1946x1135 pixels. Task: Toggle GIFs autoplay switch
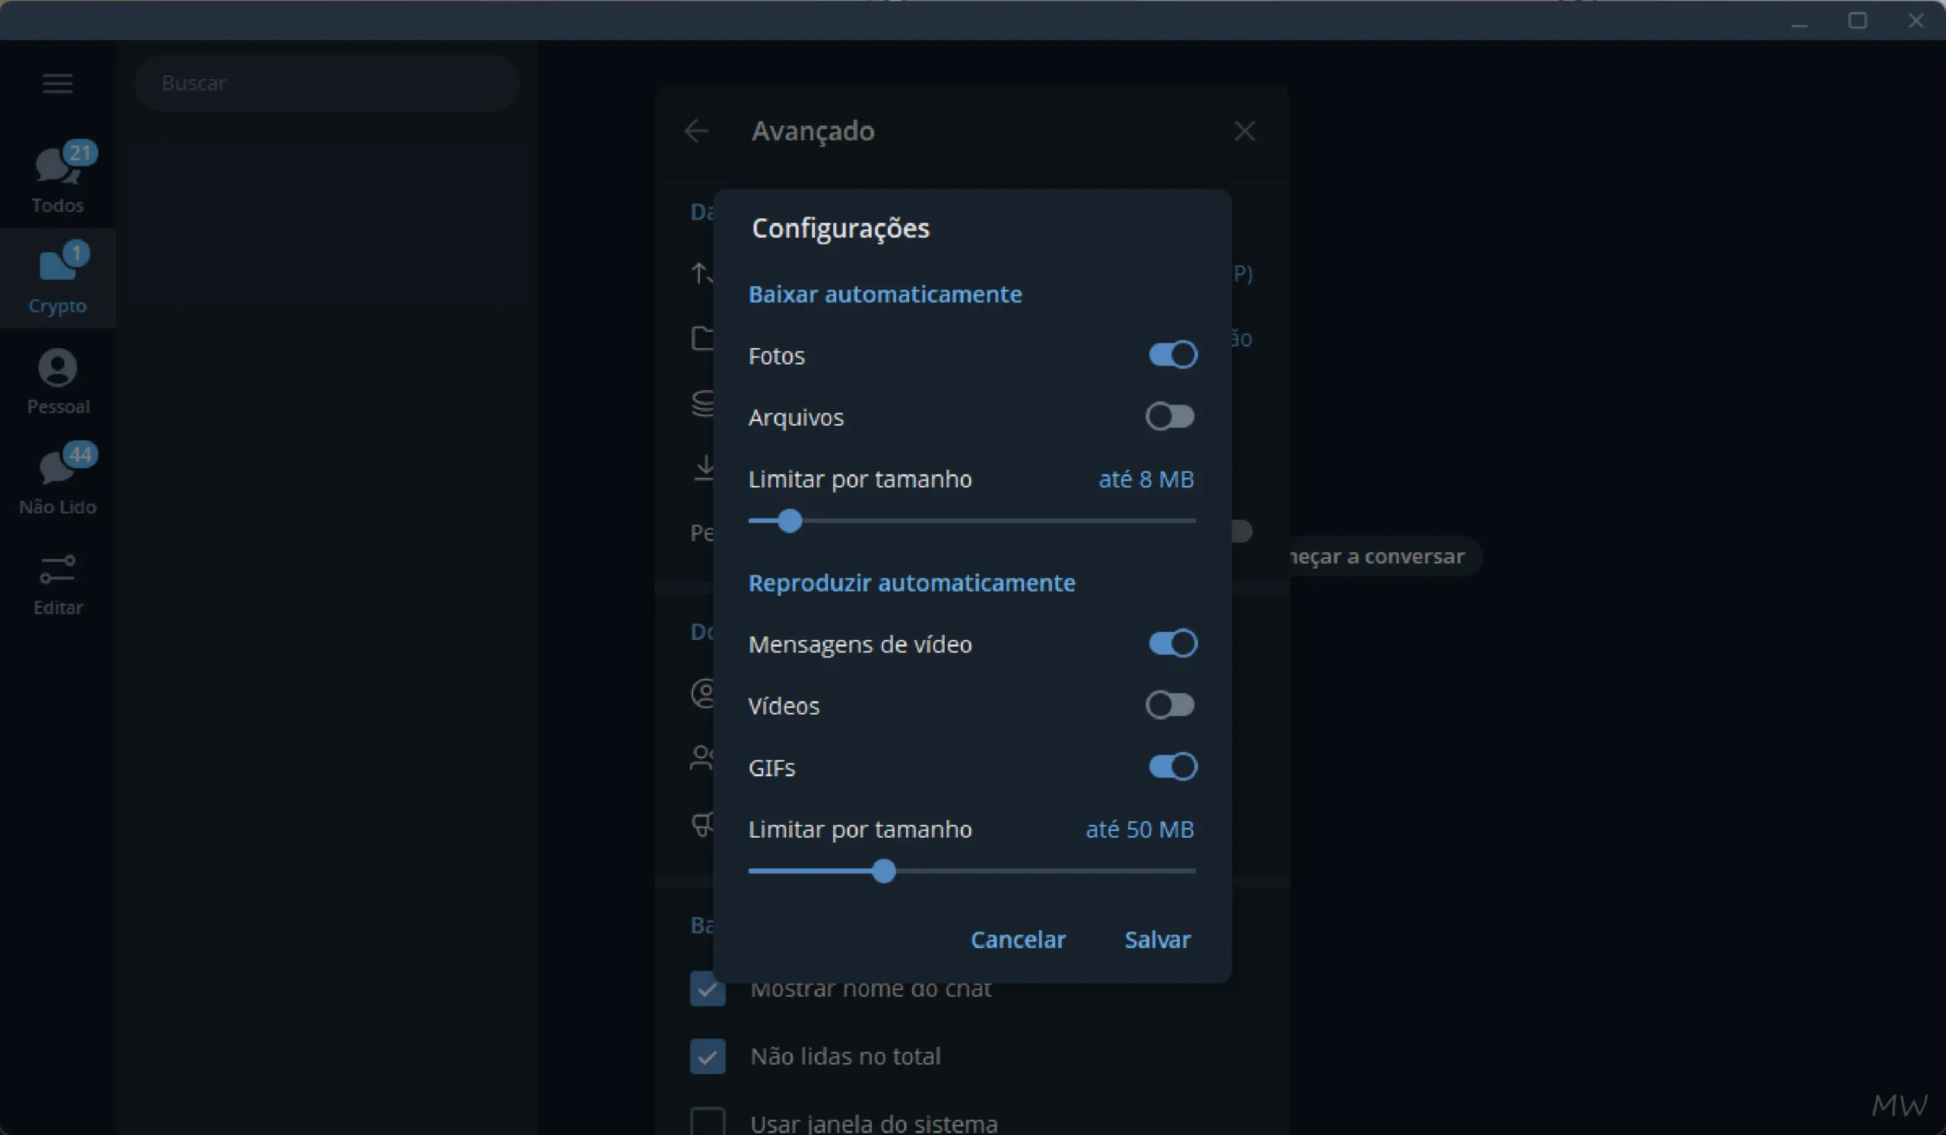pos(1172,767)
